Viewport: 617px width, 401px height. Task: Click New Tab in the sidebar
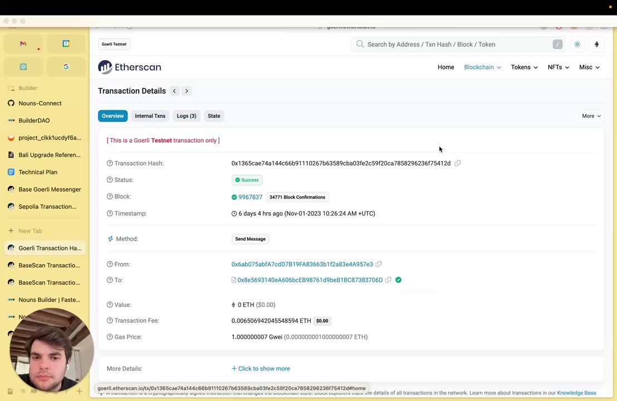45,231
